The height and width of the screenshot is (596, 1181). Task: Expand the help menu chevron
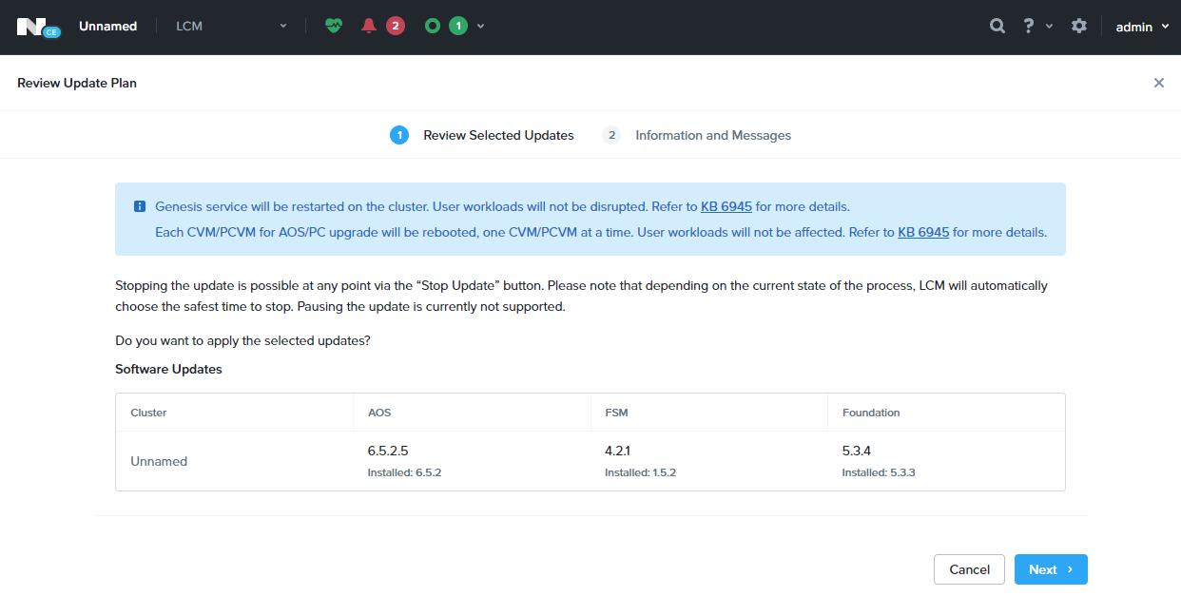[1049, 26]
